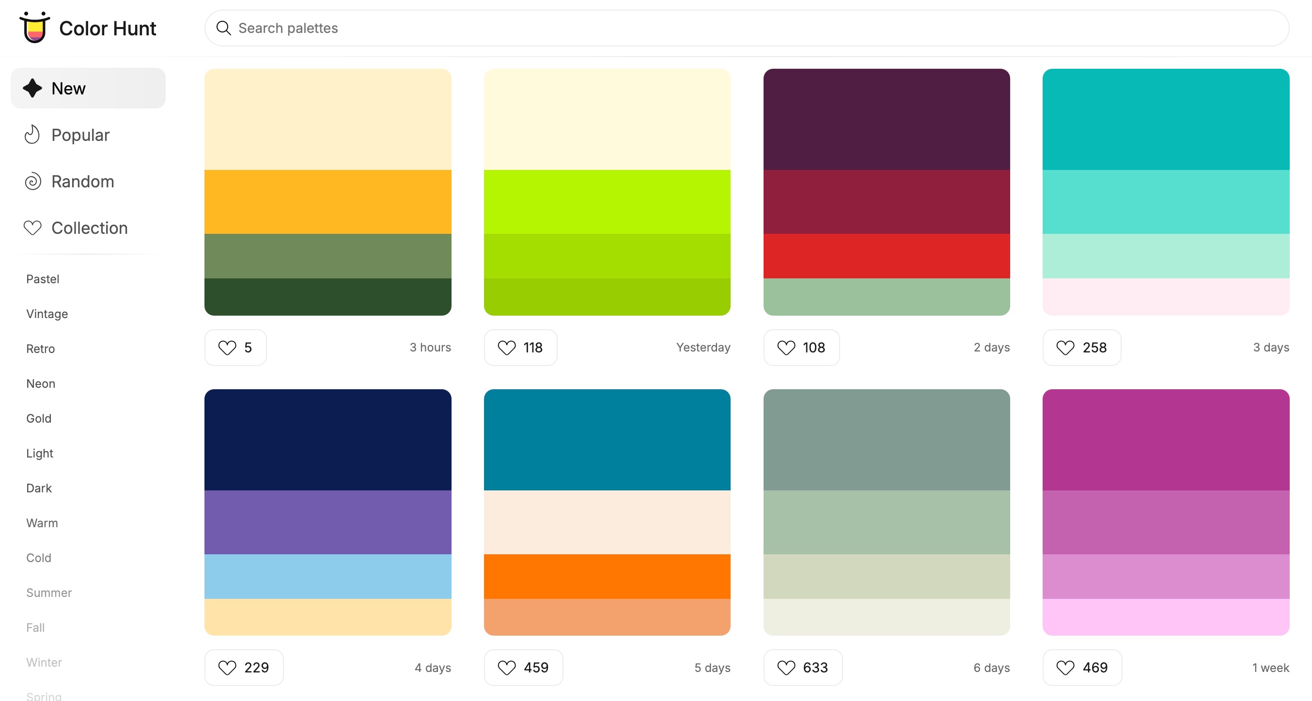Filter by the Cold tag
Screen dimensions: 1312x701
click(x=39, y=558)
